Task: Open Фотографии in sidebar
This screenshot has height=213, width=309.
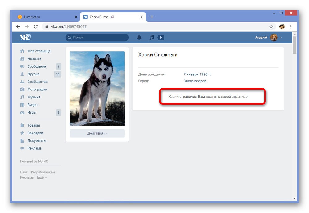Action: coord(37,89)
